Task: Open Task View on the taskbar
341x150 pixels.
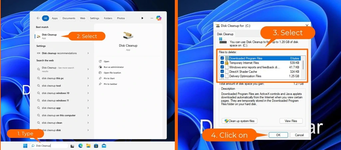Action: (72, 146)
